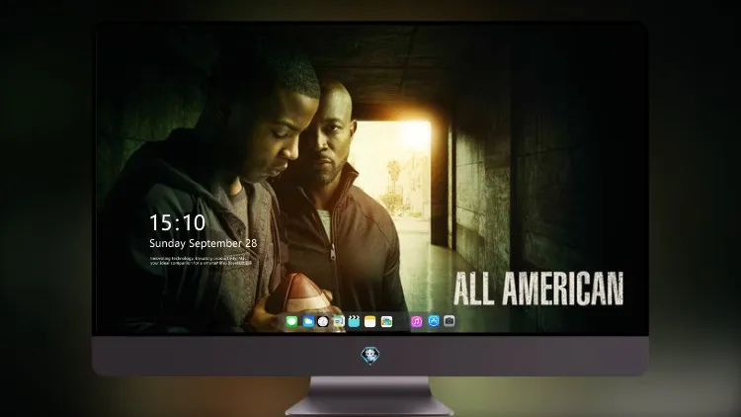Open the Clock app in dock
Screen dimensions: 741x417
pos(323,321)
